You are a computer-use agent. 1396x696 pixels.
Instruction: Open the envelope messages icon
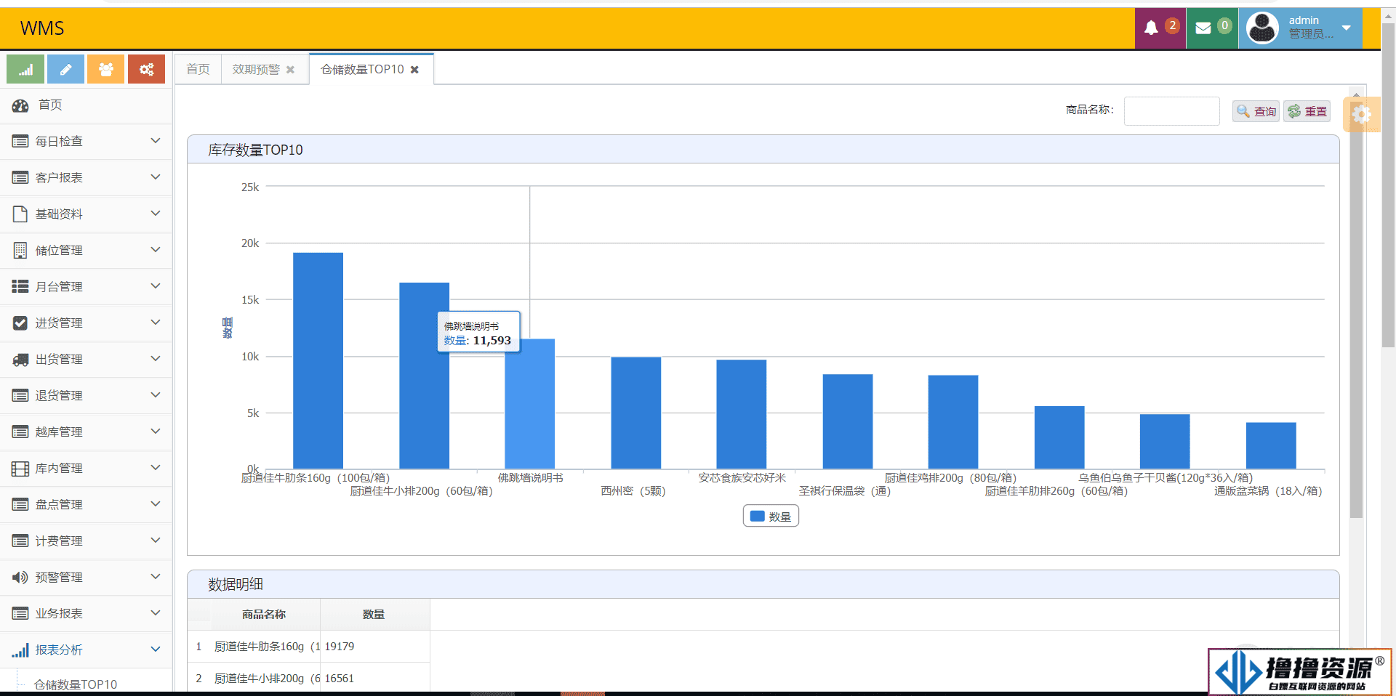click(1203, 28)
